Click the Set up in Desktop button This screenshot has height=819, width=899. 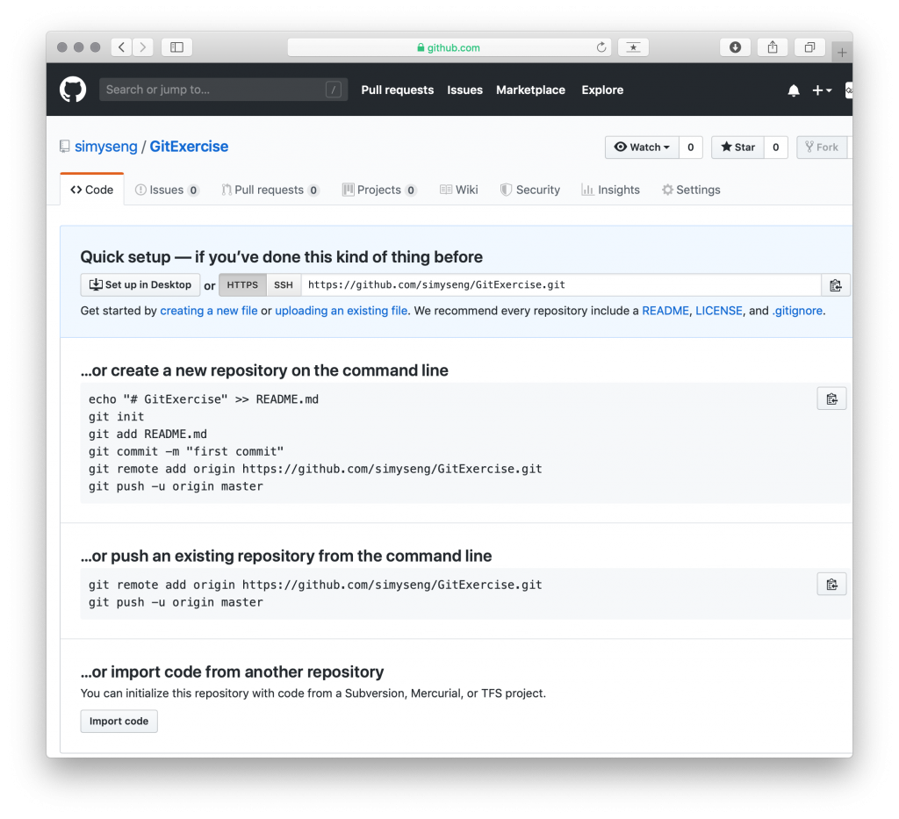click(x=140, y=284)
